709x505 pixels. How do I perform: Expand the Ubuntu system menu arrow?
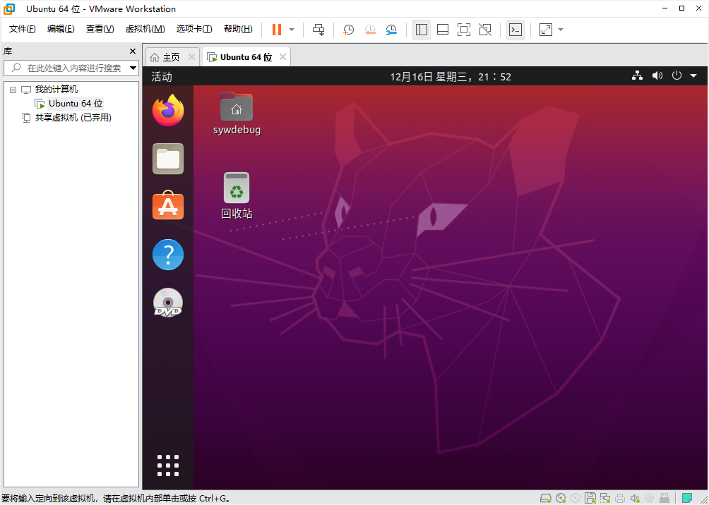[x=693, y=76]
